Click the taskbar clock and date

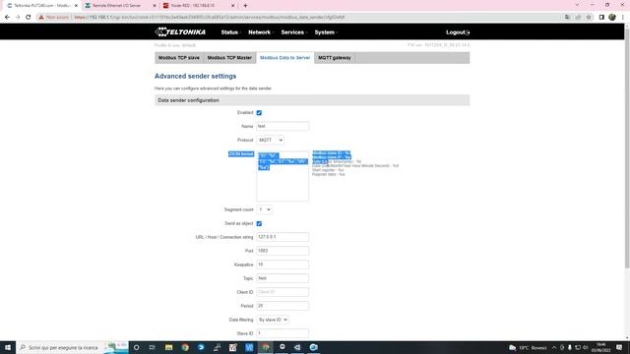[601, 347]
